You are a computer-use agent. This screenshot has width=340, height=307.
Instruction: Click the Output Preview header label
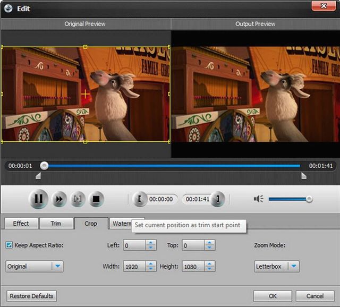click(255, 24)
